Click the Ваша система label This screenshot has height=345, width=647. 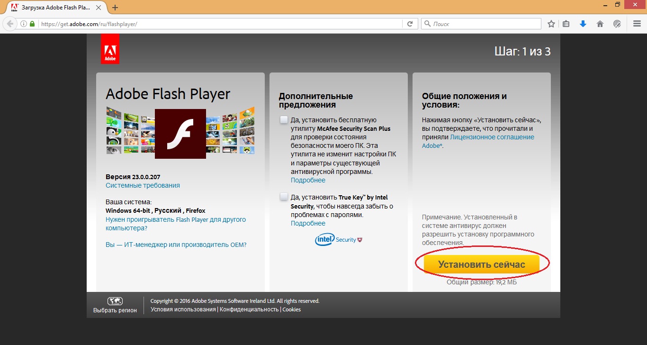(x=128, y=202)
